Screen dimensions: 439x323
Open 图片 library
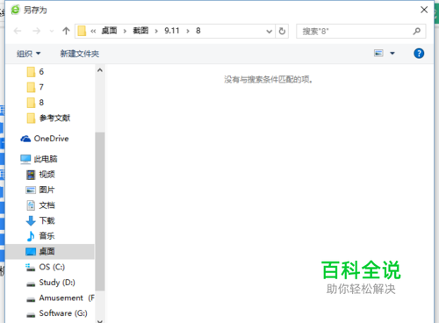click(47, 190)
